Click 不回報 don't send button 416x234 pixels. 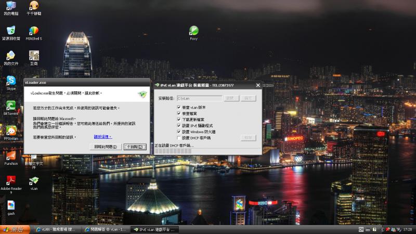(135, 147)
